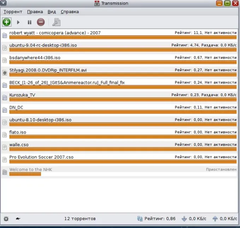Click folder icon of BECK torrent
The height and width of the screenshot is (228, 240).
point(5,85)
